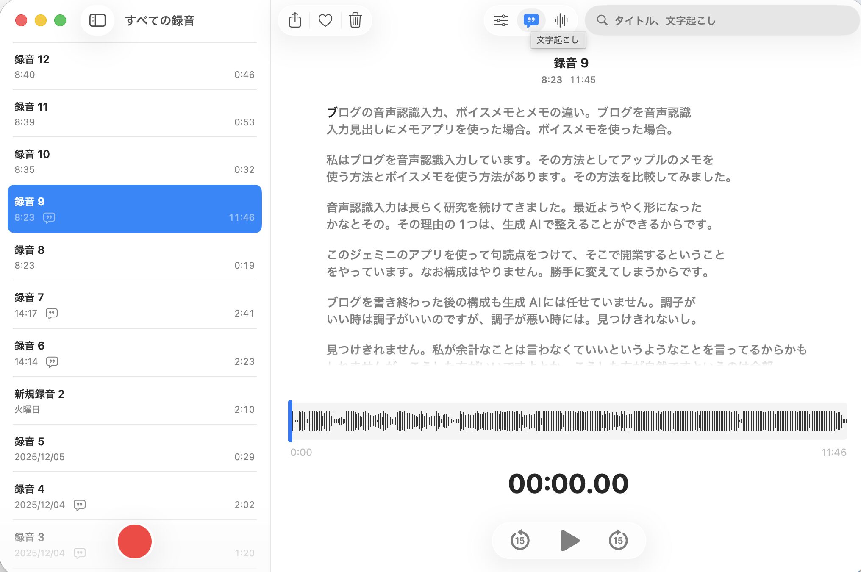
Task: Click the すべての録音 folder title
Action: pyautogui.click(x=160, y=20)
